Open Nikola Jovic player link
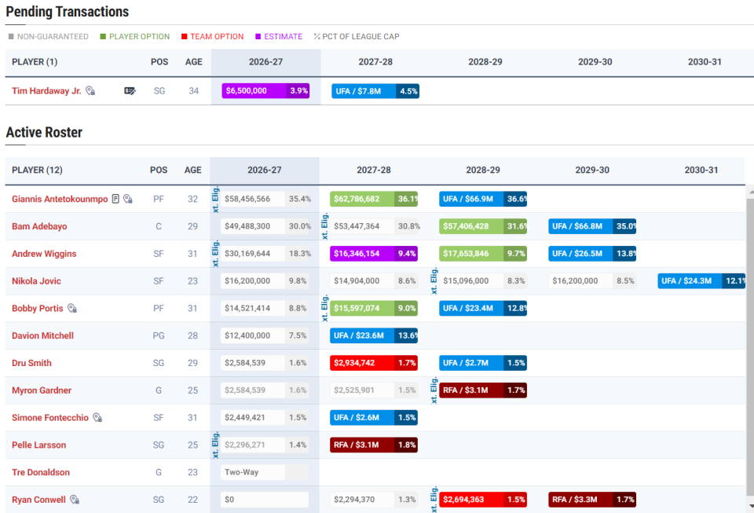This screenshot has height=513, width=754. (x=37, y=281)
